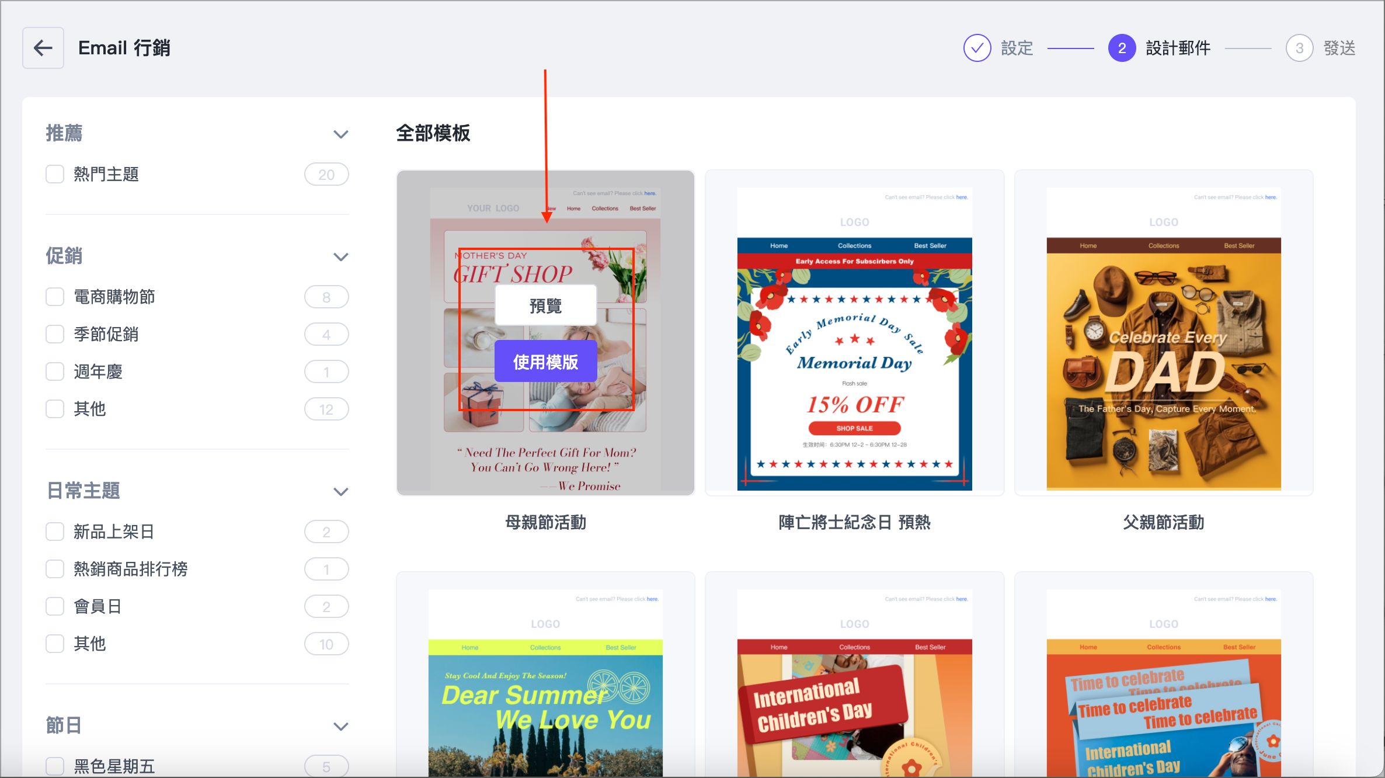This screenshot has height=778, width=1385.
Task: Click the 父親節活動 title text
Action: coord(1164,522)
